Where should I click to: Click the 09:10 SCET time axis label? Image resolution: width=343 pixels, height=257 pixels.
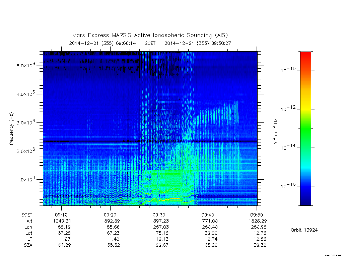(x=61, y=215)
